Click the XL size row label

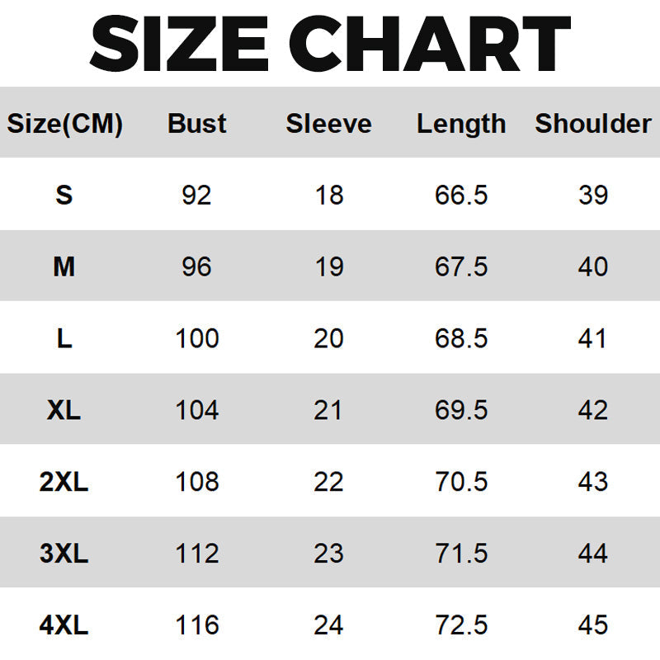[x=64, y=410]
